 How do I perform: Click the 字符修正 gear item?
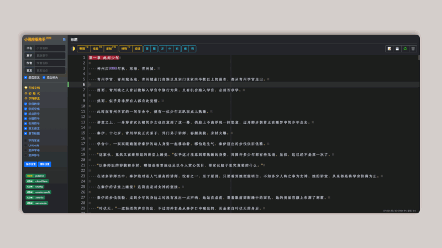point(32,98)
